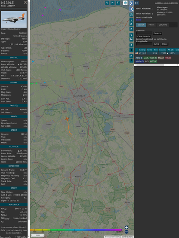Click the SPATIAL section header
This screenshot has height=238, width=179.
pyautogui.click(x=14, y=58)
